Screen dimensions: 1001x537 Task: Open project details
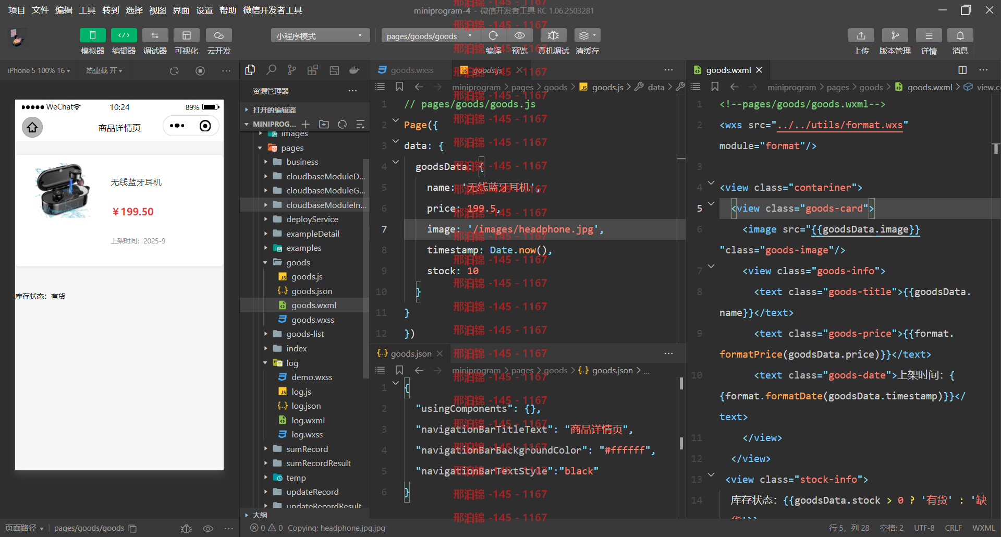tap(929, 35)
